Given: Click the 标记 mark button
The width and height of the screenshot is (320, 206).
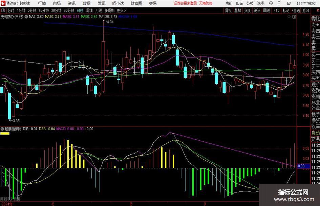Looking at the screenshot, I should click(286, 10).
